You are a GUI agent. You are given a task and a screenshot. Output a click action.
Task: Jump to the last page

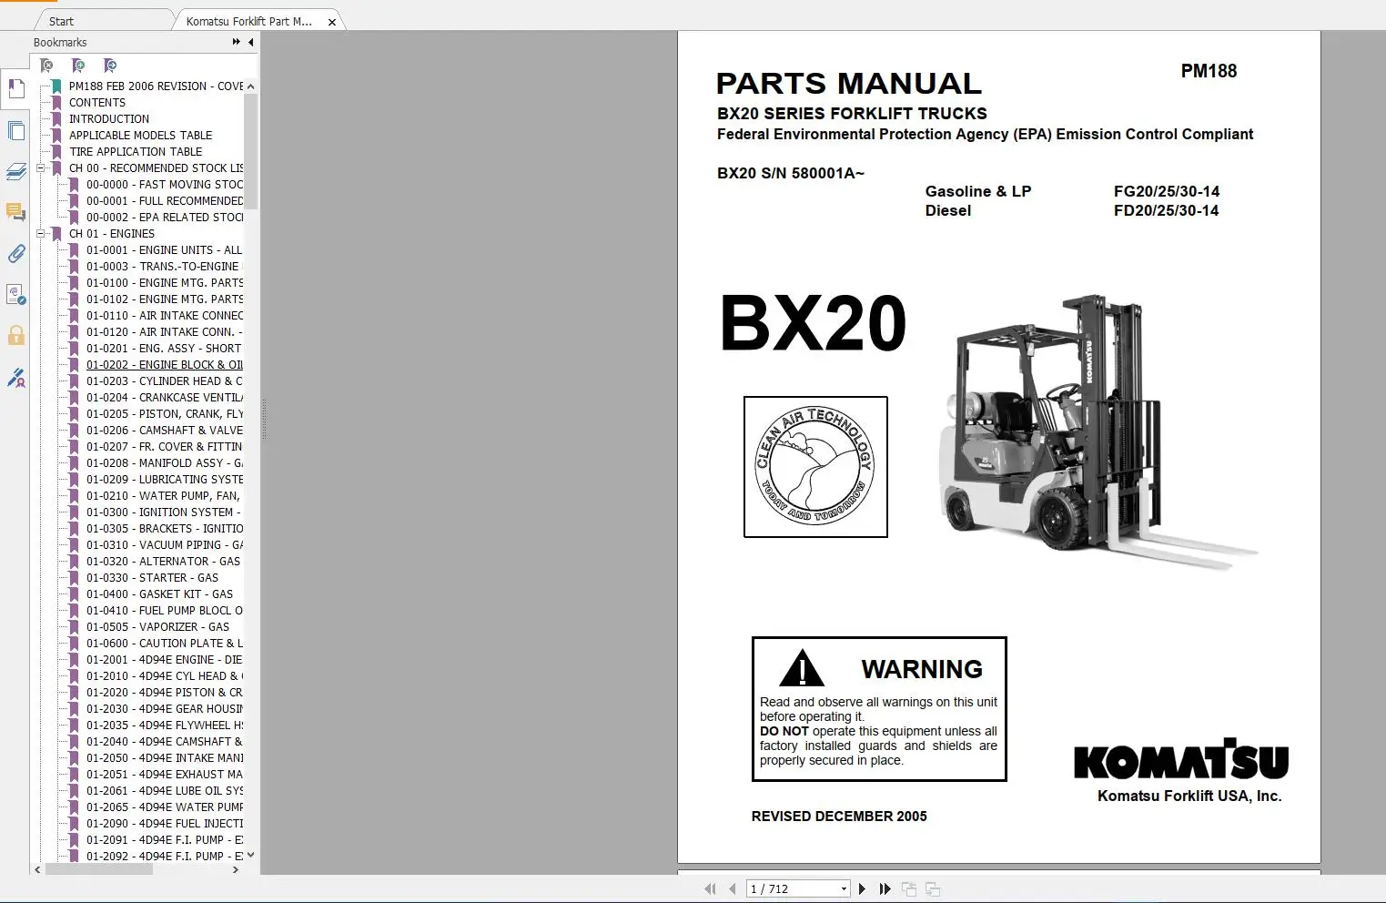(x=885, y=888)
